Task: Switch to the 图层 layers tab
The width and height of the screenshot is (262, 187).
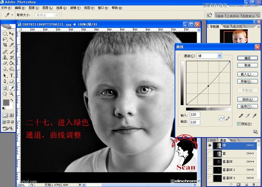Action: pyautogui.click(x=212, y=140)
